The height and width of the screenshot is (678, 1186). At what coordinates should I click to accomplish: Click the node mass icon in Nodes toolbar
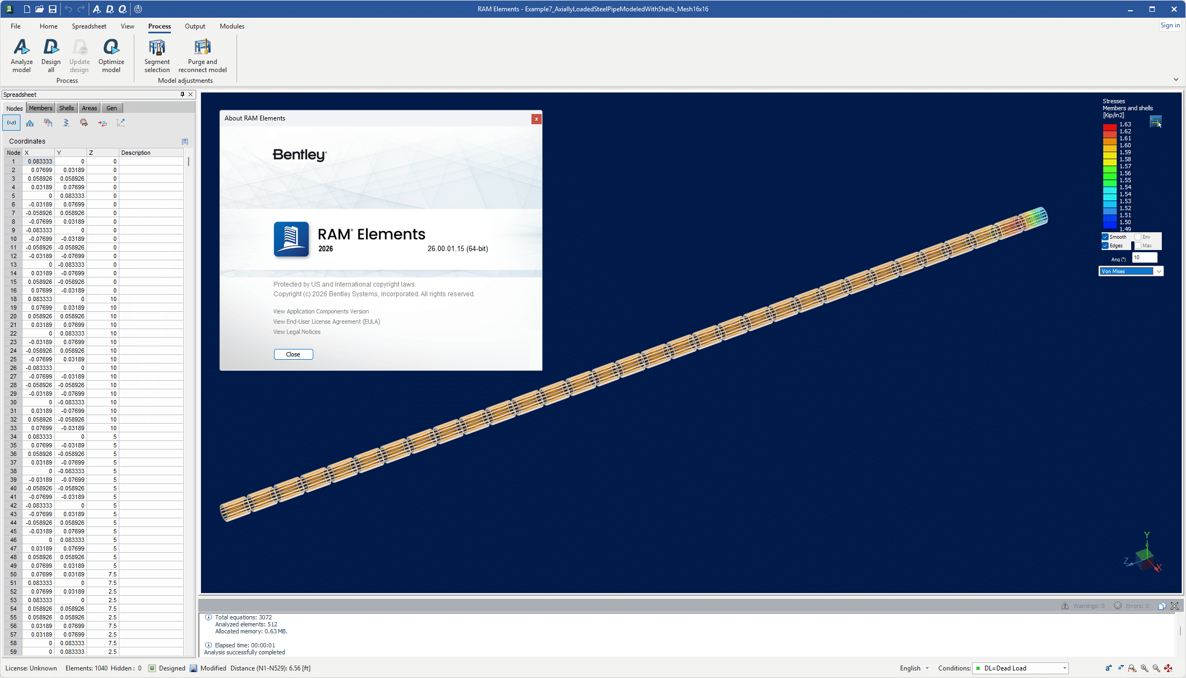tap(84, 123)
